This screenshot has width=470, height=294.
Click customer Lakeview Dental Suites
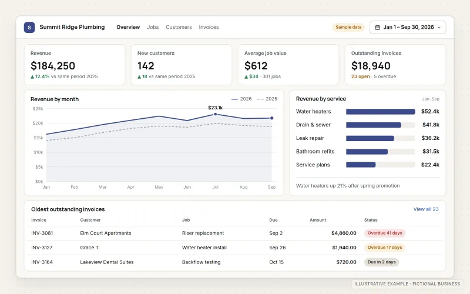click(107, 262)
